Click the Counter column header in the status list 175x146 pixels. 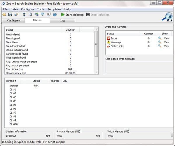click(70, 30)
